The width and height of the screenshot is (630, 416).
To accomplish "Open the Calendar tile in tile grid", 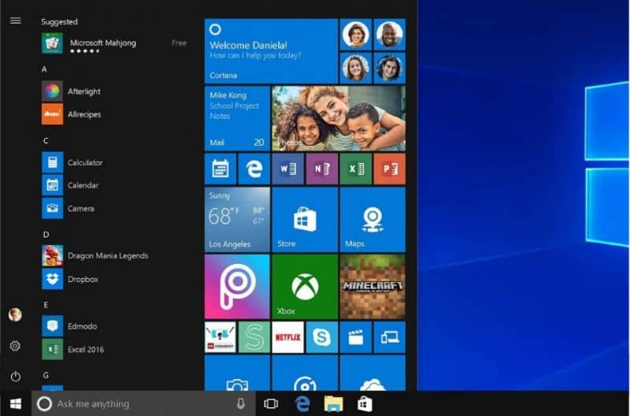I will pos(220,169).
